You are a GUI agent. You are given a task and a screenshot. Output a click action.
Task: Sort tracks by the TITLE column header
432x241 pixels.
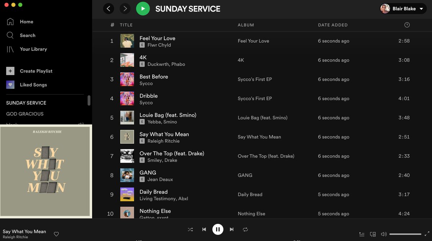pos(126,25)
